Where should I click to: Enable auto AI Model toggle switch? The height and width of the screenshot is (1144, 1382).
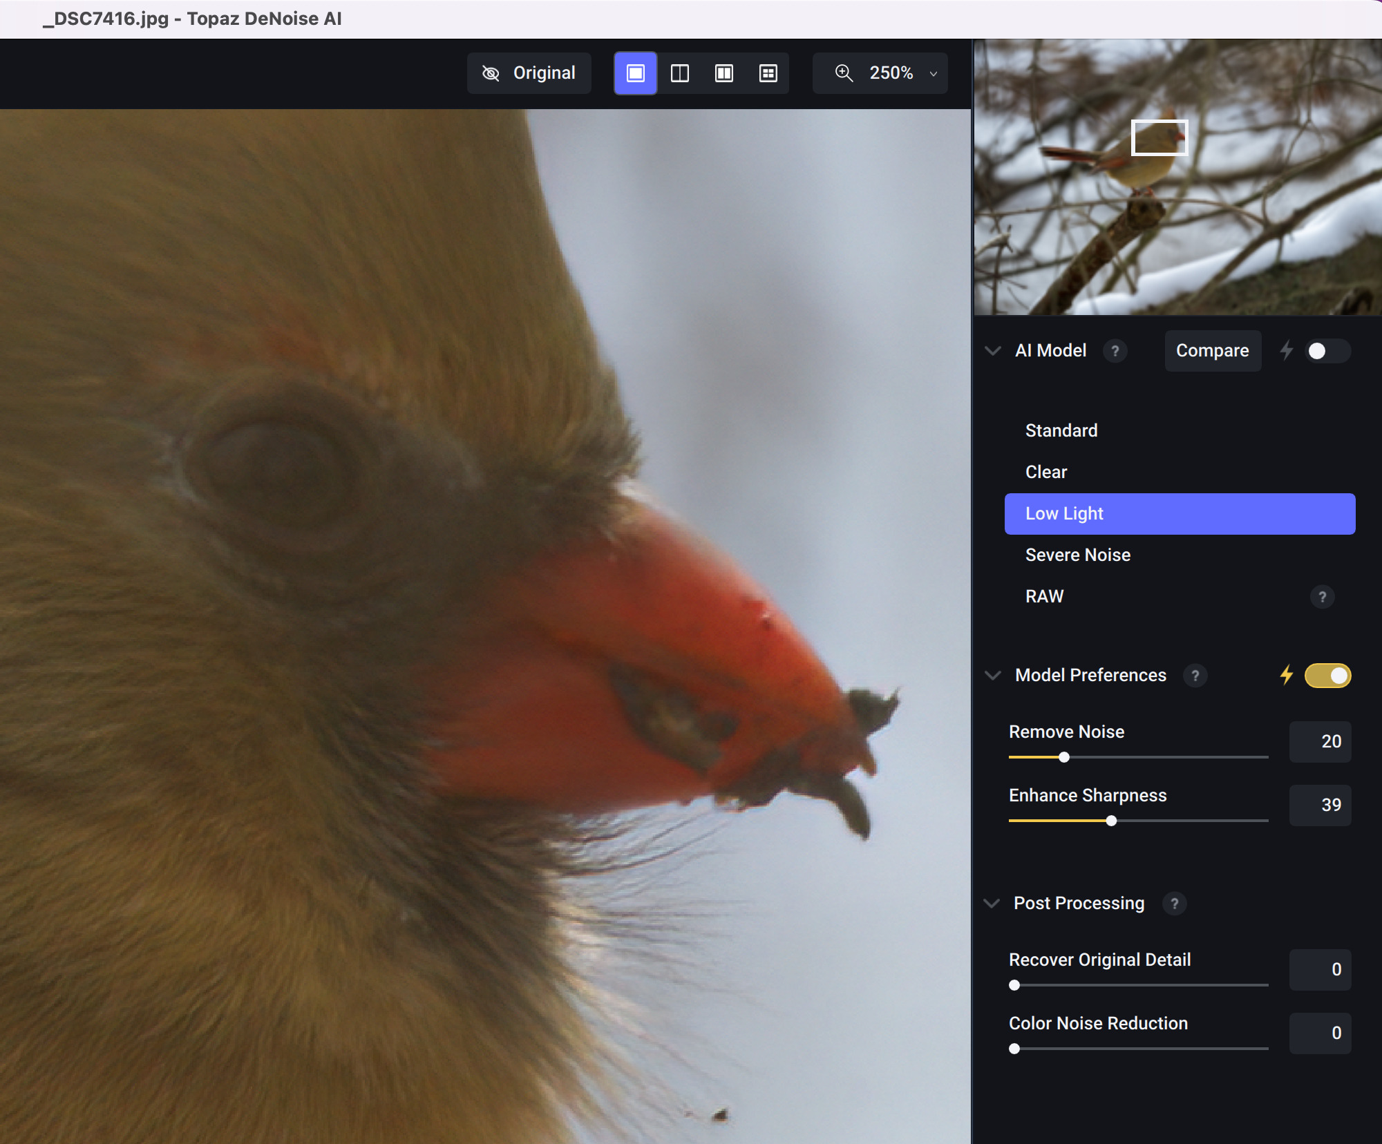[x=1327, y=351]
